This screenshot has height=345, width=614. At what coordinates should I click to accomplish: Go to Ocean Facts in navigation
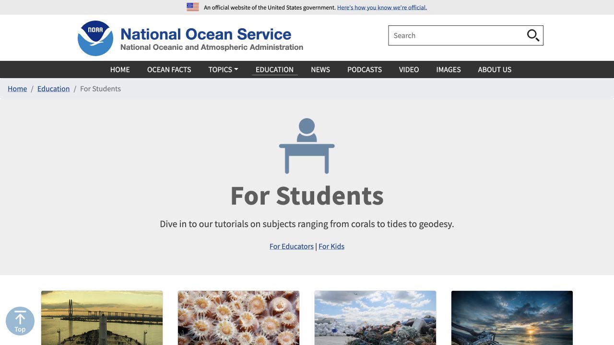coord(169,69)
